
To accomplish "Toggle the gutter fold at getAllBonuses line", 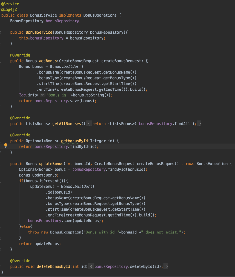I will point(1,124).
